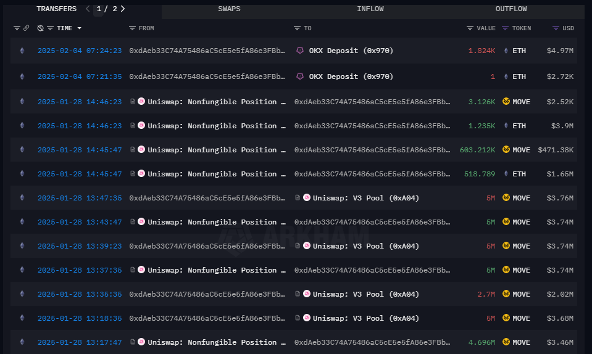Toggle the USD column filter
This screenshot has width=592, height=354.
pos(556,28)
